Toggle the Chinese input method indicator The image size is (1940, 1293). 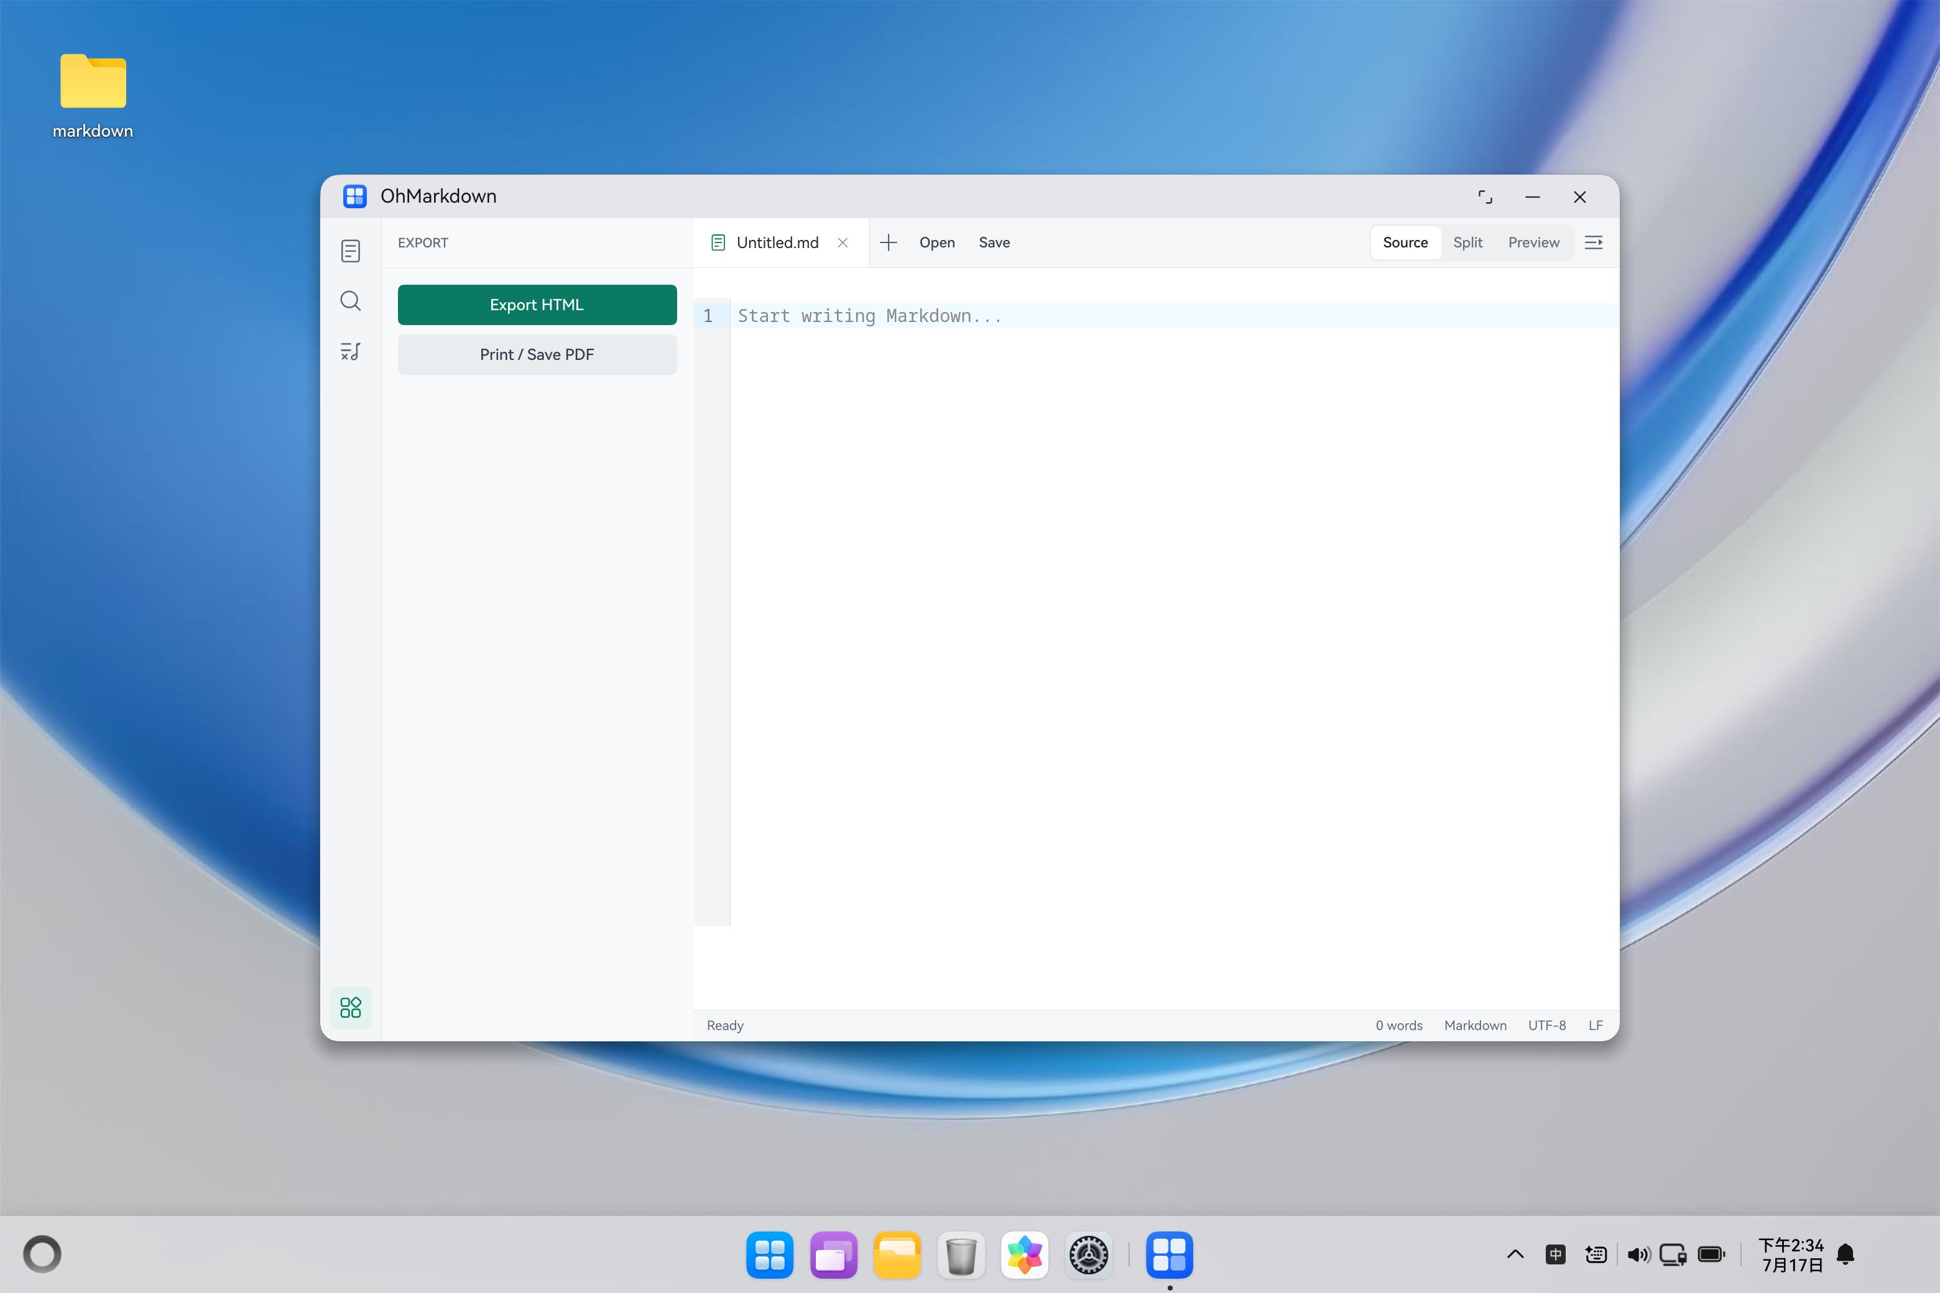(x=1556, y=1254)
